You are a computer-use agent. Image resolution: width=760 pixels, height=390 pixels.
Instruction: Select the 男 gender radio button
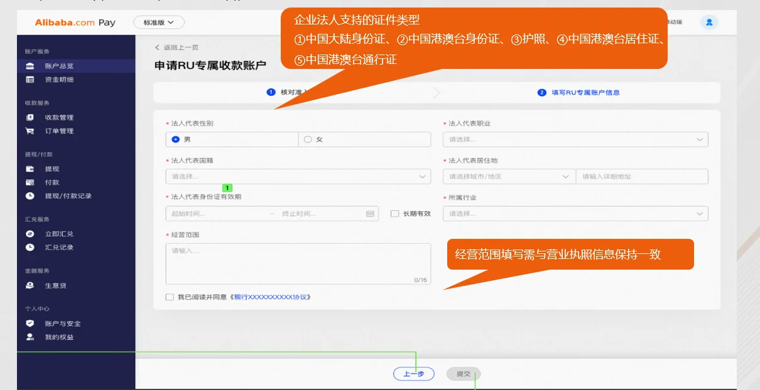175,139
